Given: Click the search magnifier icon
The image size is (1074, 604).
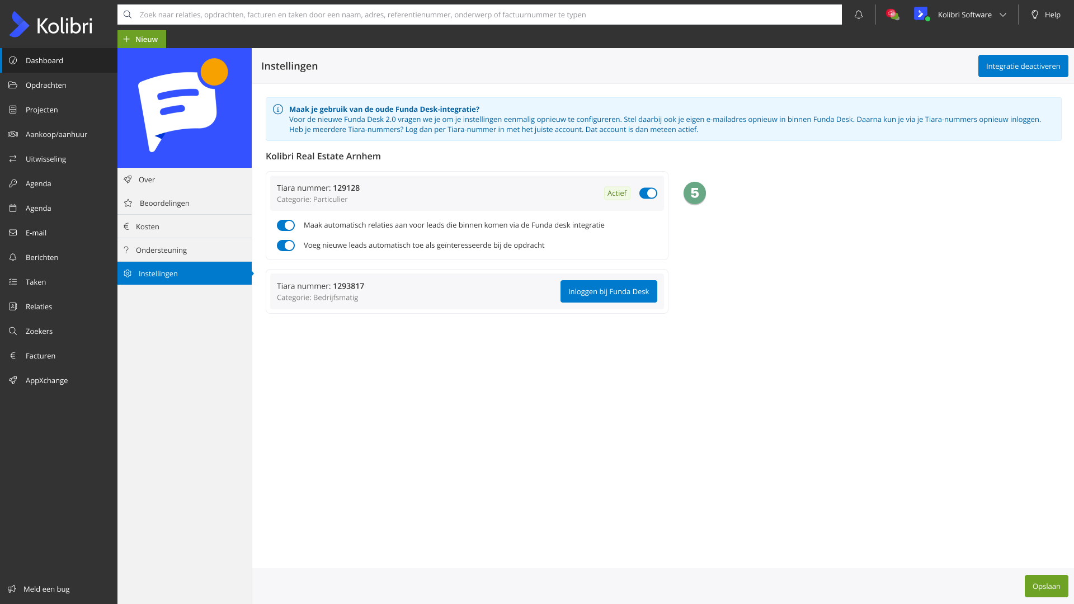Looking at the screenshot, I should [128, 15].
